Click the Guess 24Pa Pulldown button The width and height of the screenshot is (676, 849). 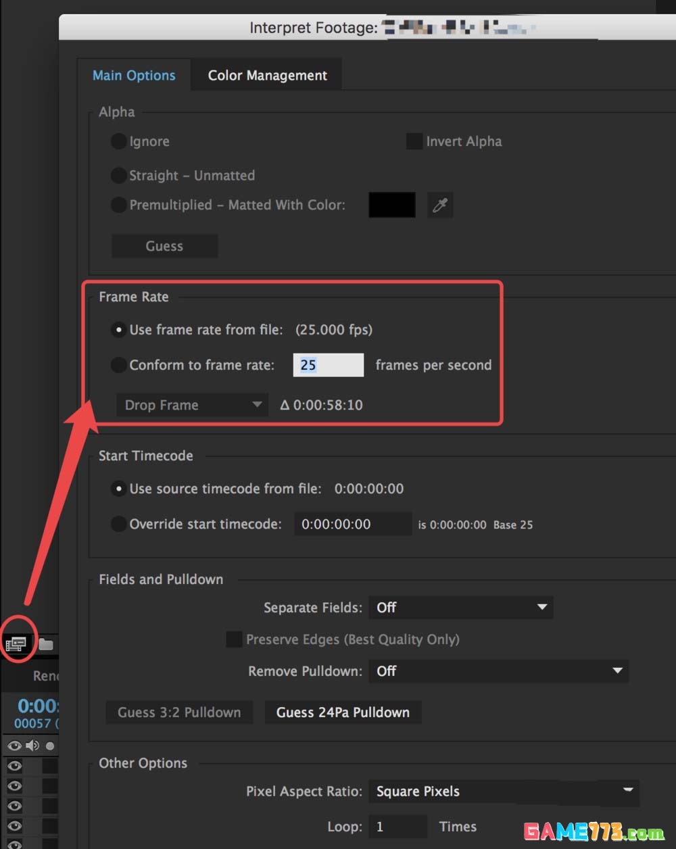click(343, 712)
